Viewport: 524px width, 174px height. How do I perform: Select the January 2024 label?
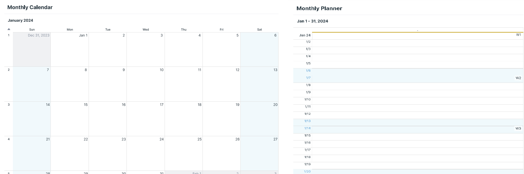(x=20, y=20)
